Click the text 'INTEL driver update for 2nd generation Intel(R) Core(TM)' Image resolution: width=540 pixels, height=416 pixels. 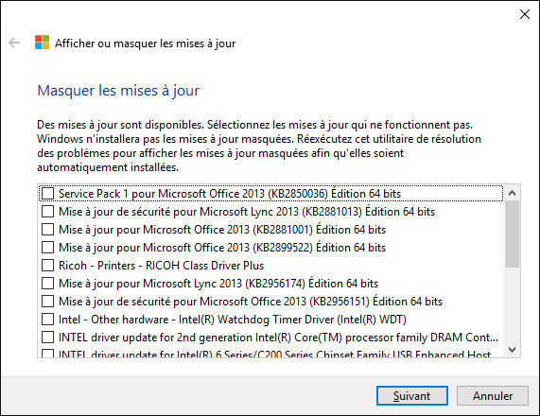point(200,338)
